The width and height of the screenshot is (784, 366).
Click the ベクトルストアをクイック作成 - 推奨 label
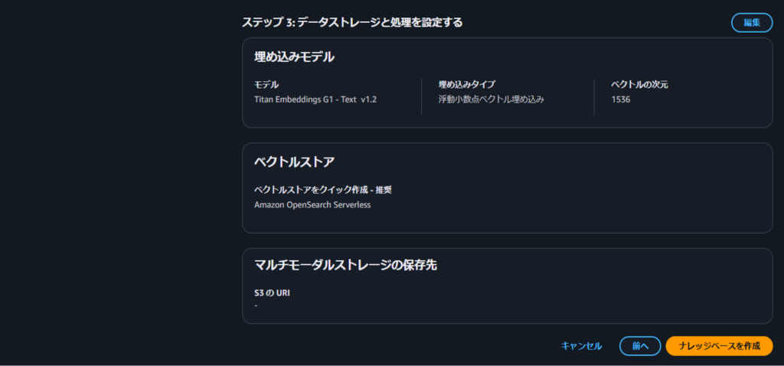322,189
